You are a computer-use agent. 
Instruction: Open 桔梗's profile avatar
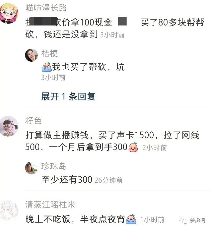point(31,55)
